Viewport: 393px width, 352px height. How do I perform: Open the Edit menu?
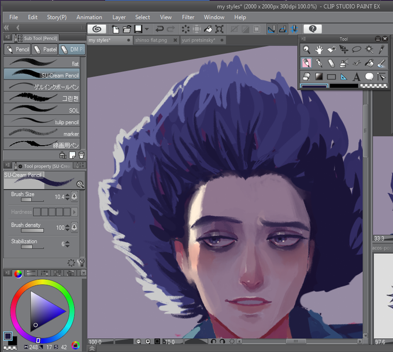tap(32, 17)
